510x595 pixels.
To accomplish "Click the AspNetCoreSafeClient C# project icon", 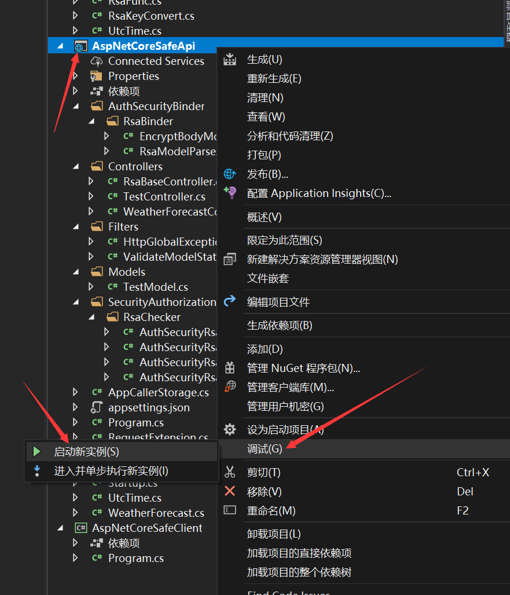I will pos(81,528).
